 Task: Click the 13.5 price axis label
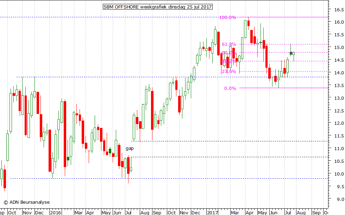[339, 85]
